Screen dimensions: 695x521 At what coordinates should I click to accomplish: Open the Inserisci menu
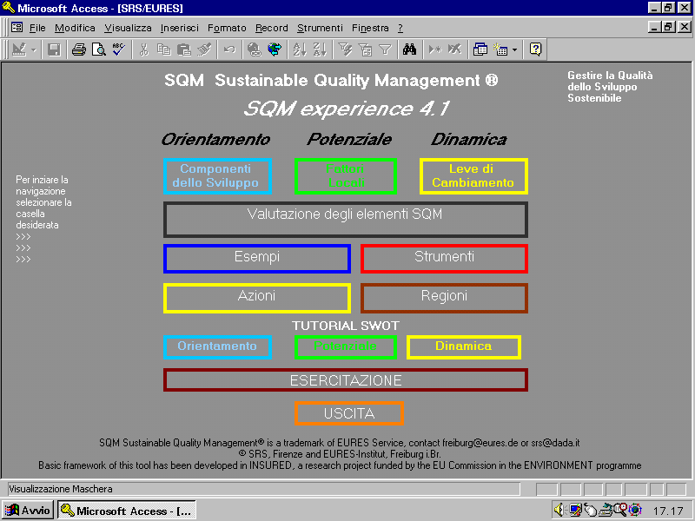click(180, 28)
